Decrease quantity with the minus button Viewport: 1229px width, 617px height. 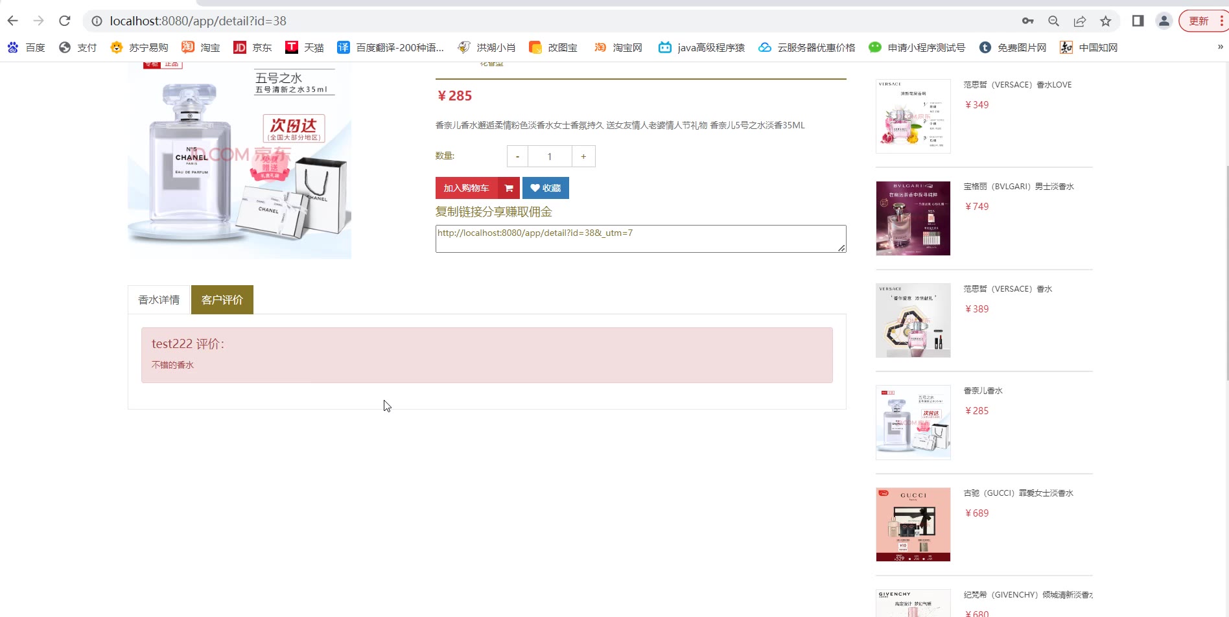(x=517, y=156)
